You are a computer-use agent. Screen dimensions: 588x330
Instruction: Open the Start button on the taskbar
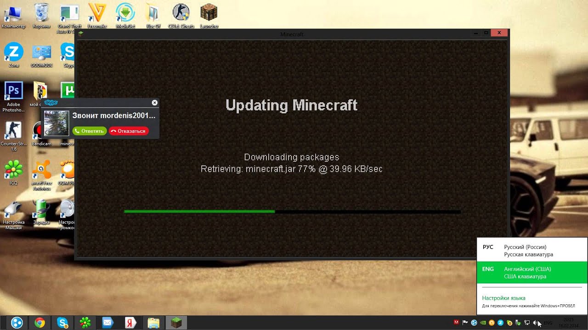tap(17, 323)
